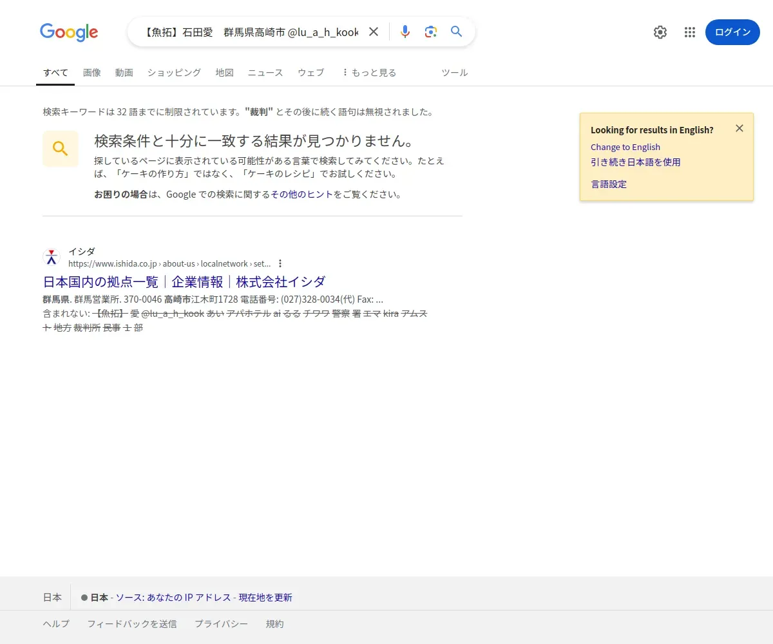The height and width of the screenshot is (644, 773).
Task: Open the ショッピング tab
Action: coord(174,73)
